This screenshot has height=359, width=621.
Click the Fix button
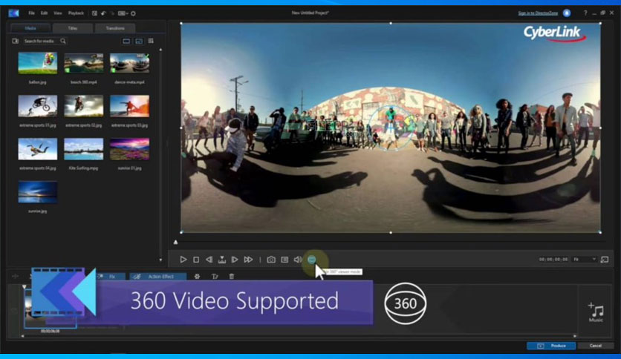point(111,277)
